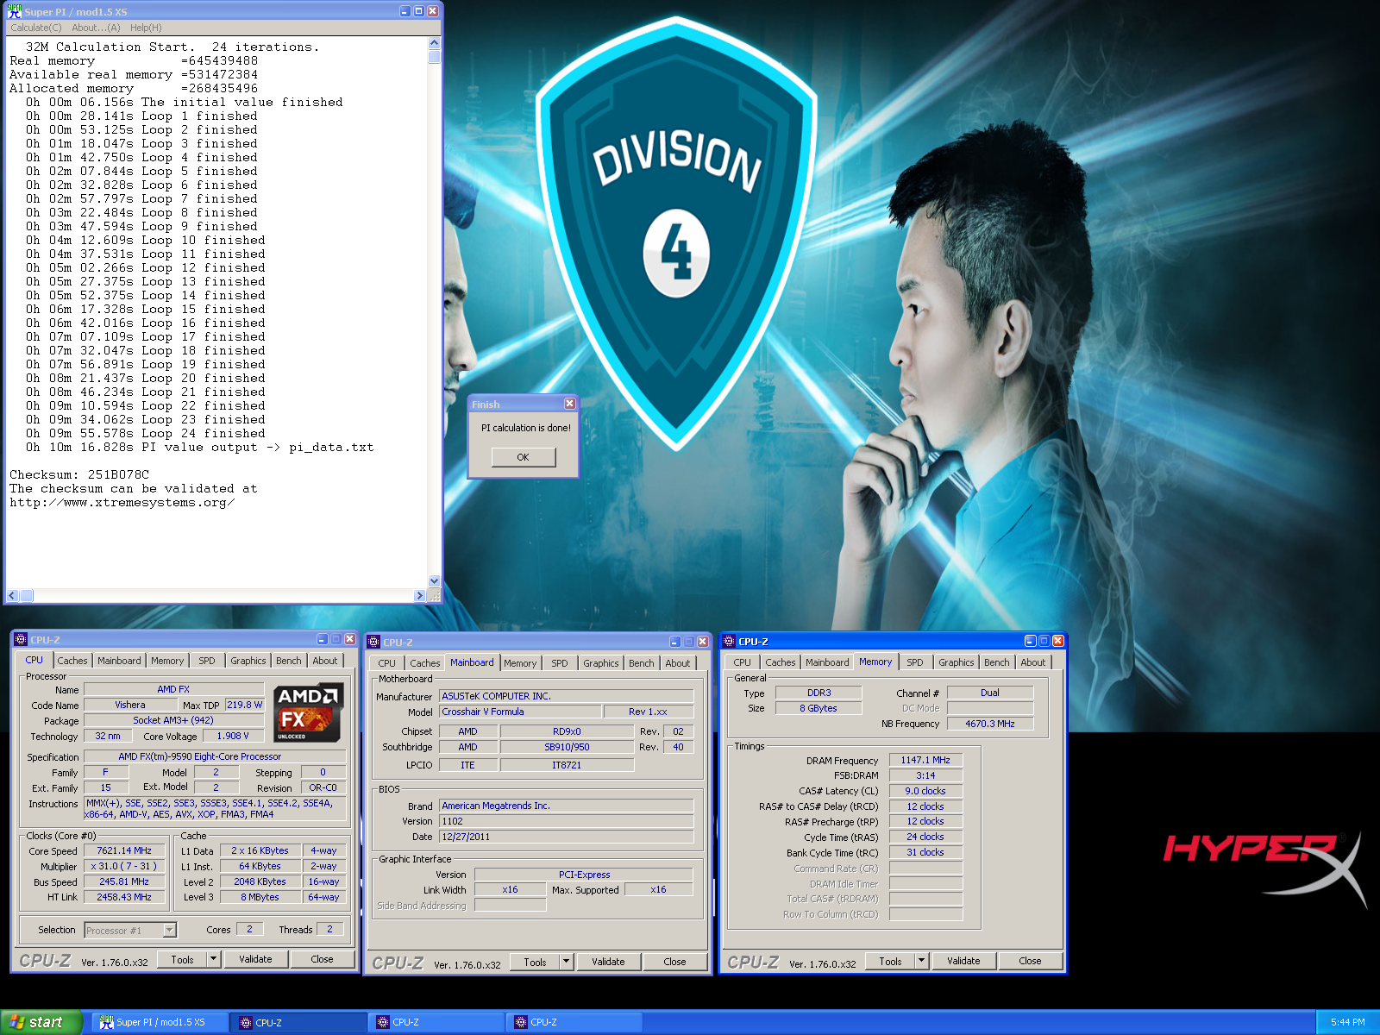The height and width of the screenshot is (1035, 1380).
Task: Select Caches tab in Memory window
Action: tap(781, 662)
